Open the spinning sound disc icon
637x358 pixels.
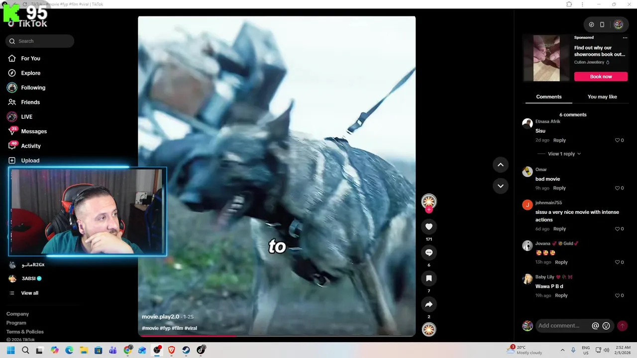pyautogui.click(x=428, y=330)
